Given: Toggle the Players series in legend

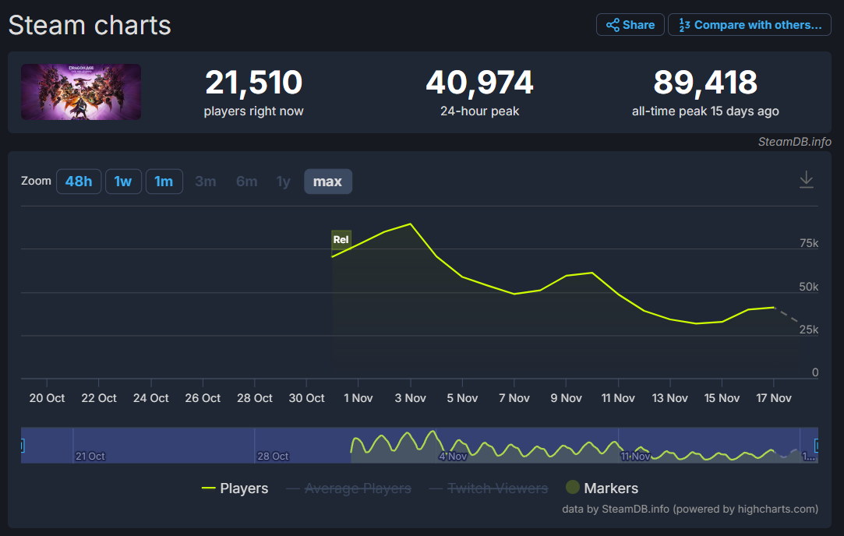Looking at the screenshot, I should coord(235,488).
